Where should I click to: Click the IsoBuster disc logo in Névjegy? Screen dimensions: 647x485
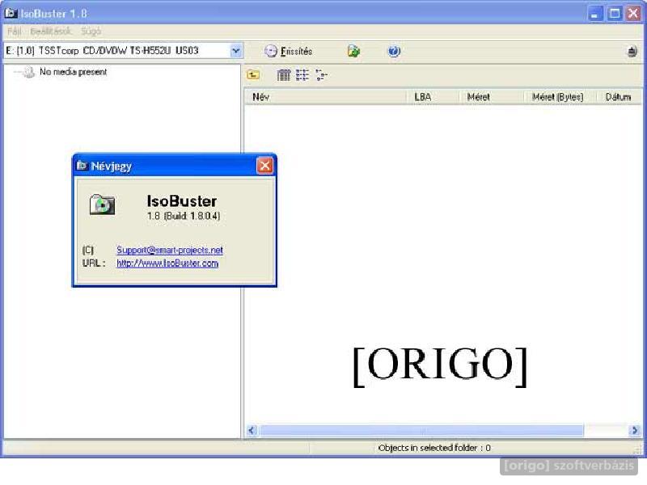click(x=102, y=205)
